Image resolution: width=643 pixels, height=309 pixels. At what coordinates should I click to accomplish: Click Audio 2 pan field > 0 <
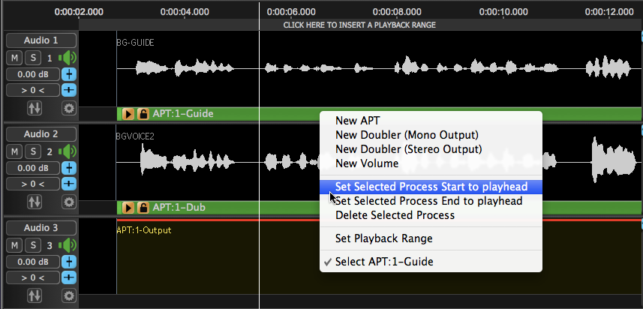(x=33, y=184)
